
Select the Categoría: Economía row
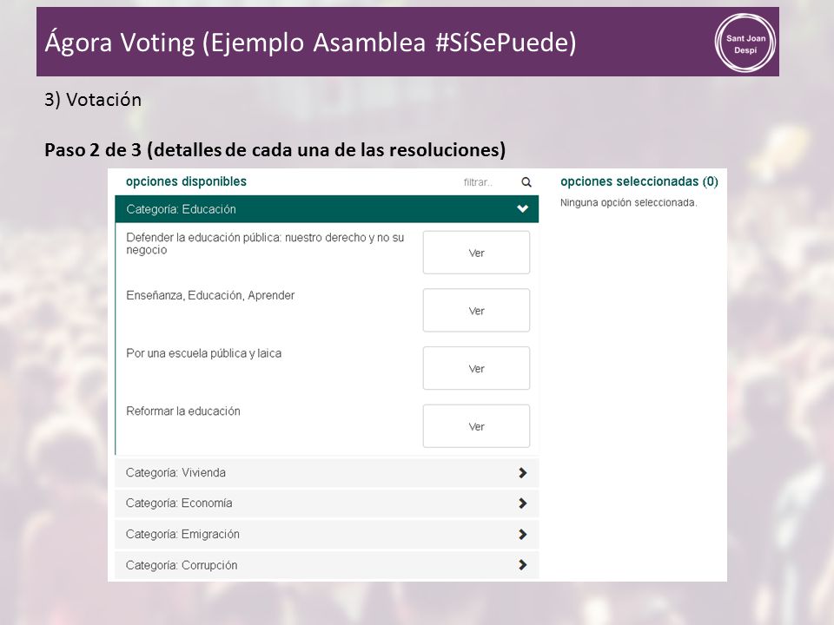point(327,503)
